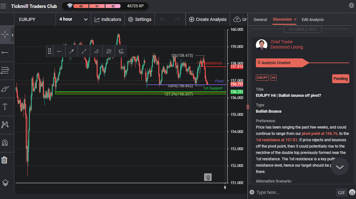Click Create Analysis
This screenshot has height=199, width=356.
coord(208,19)
